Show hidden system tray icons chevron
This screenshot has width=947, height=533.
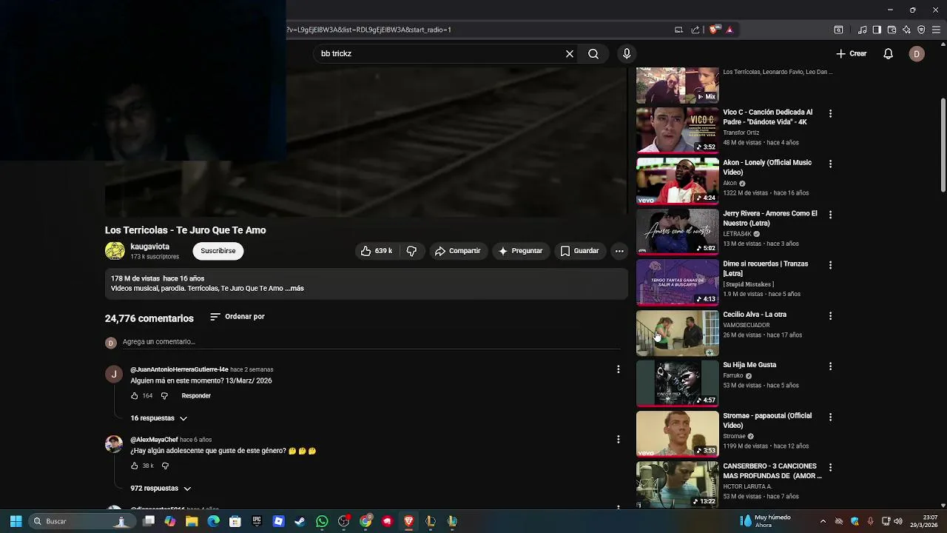823,521
